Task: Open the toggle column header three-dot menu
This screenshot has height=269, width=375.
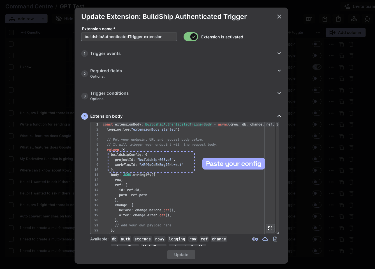Action: (x=318, y=33)
